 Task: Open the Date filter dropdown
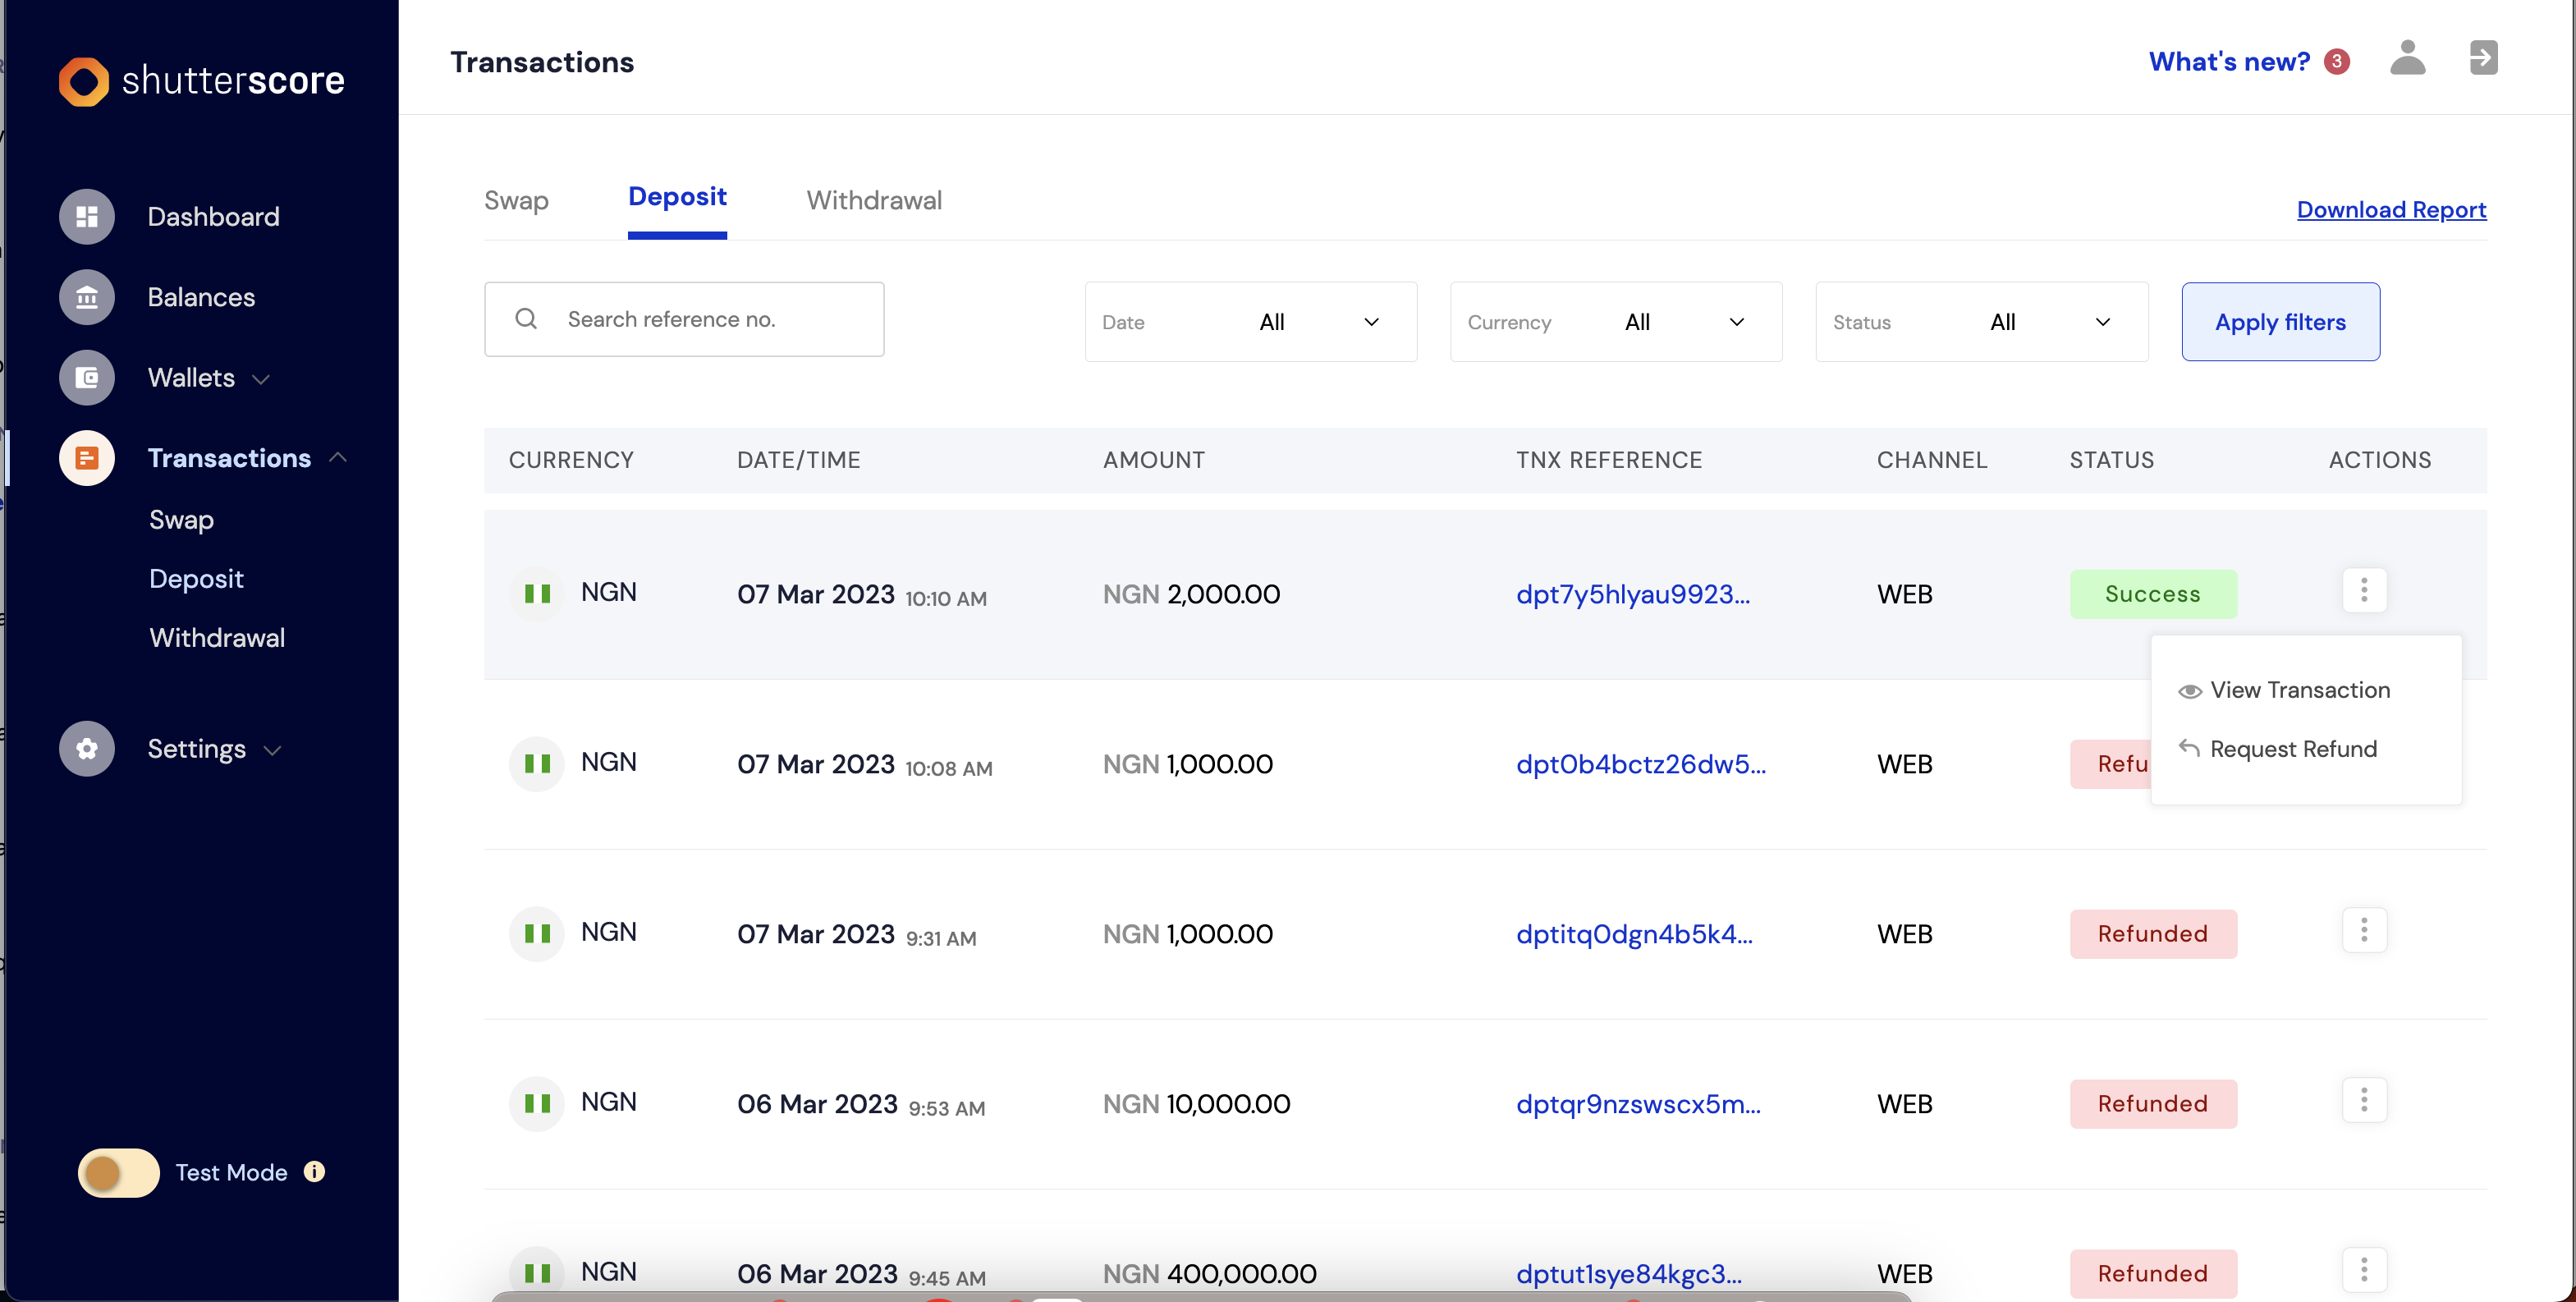pyautogui.click(x=1250, y=322)
